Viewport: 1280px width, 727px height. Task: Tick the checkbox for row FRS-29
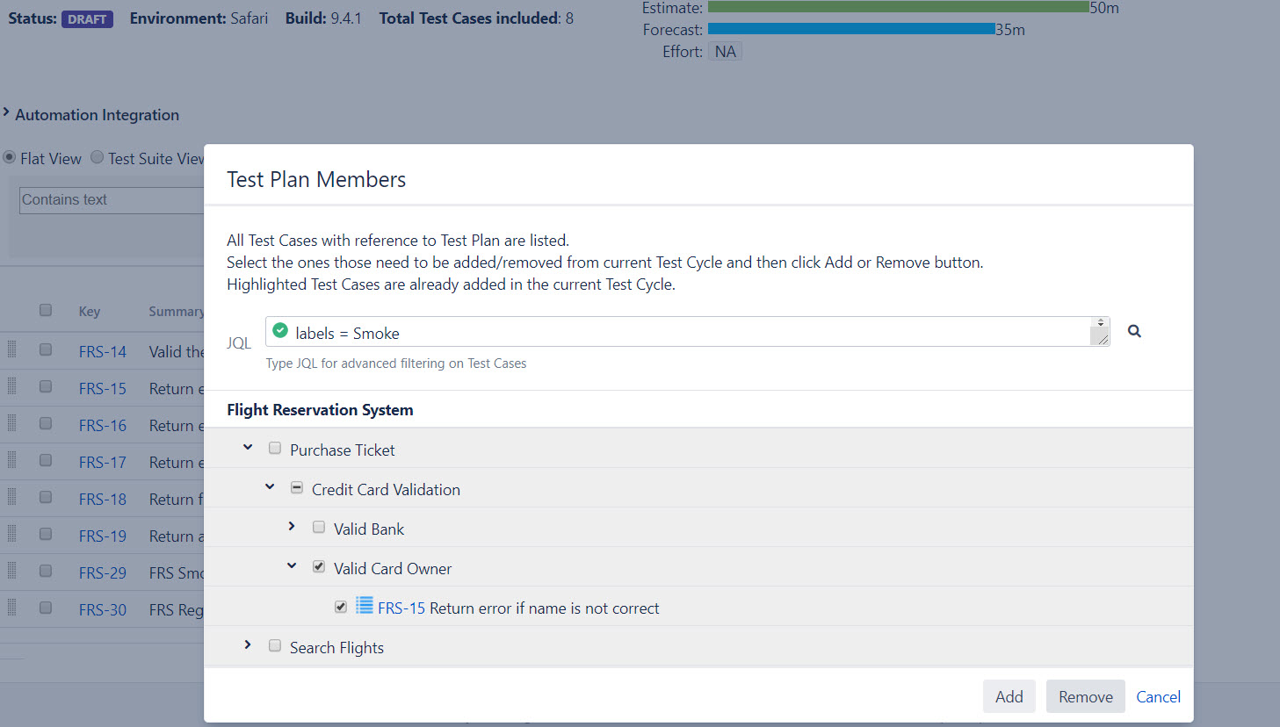pos(46,571)
